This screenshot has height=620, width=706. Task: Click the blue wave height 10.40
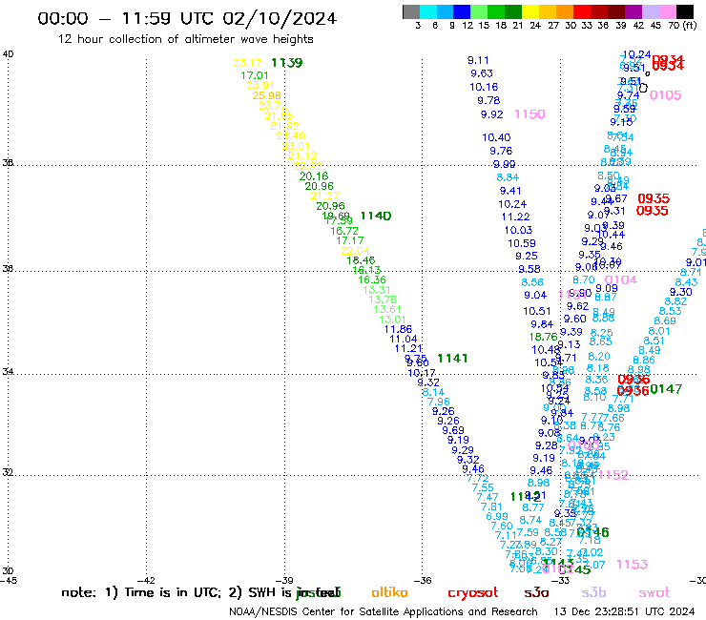point(496,137)
